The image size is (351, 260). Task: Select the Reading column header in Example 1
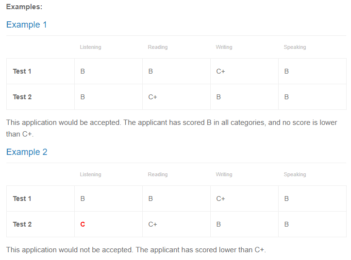coord(158,47)
